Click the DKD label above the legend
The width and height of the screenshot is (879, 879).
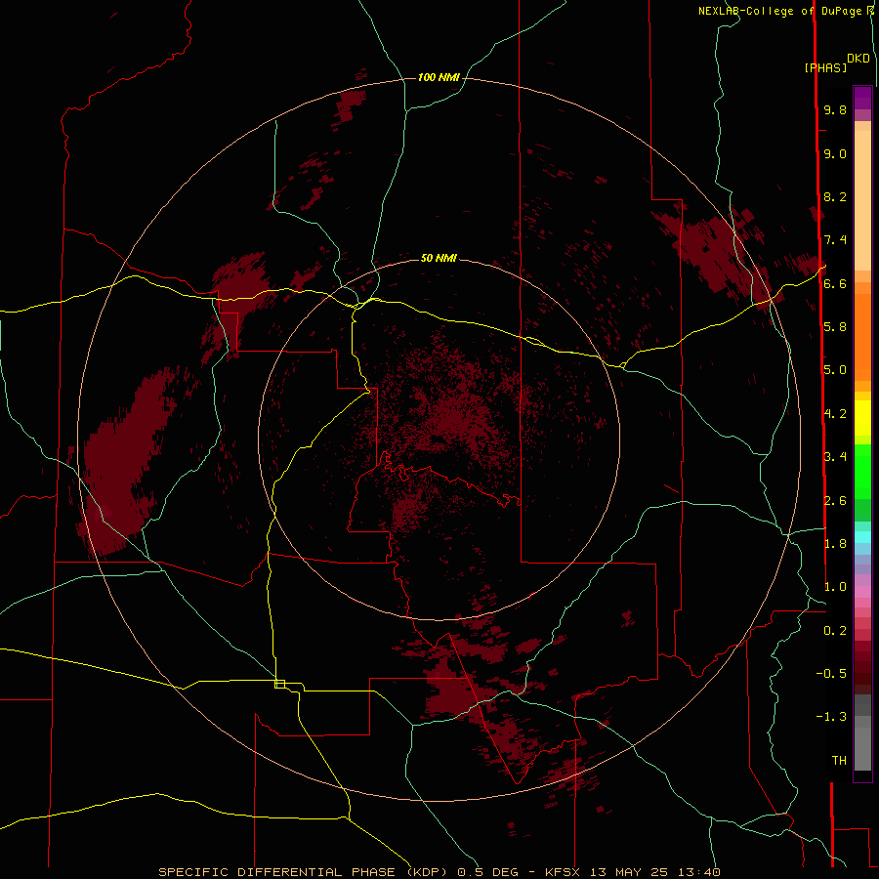click(858, 58)
